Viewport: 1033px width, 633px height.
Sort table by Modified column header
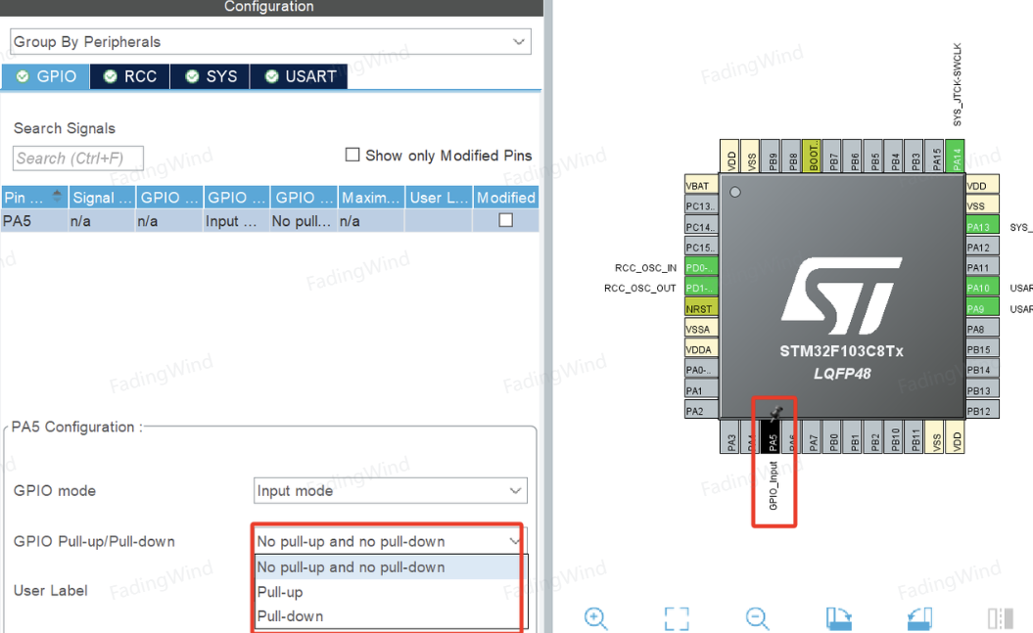point(506,198)
